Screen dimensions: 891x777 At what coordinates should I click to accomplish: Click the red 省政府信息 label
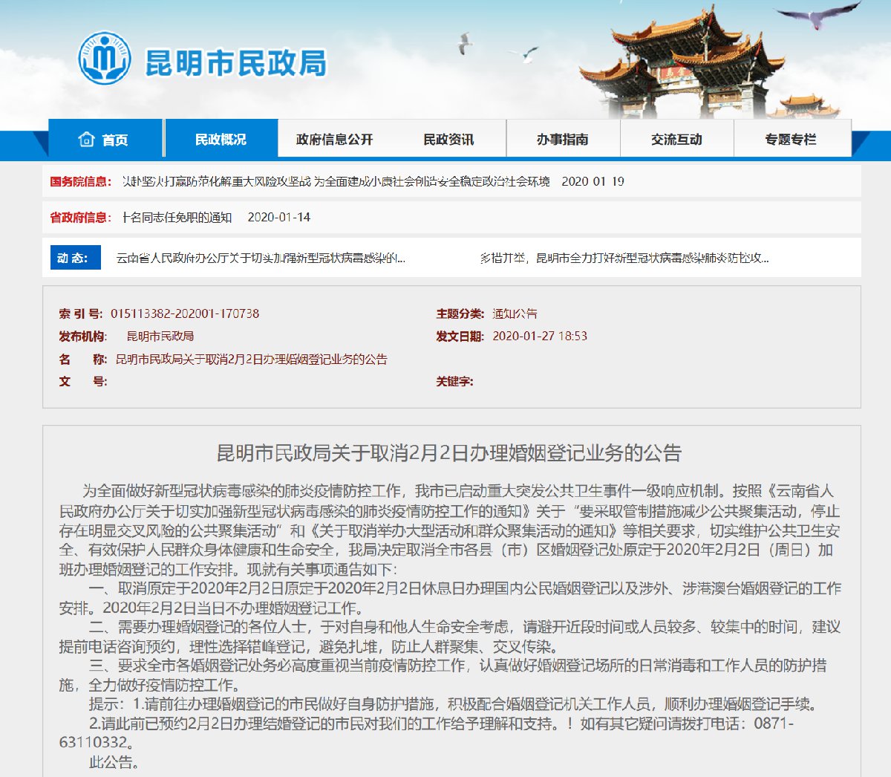click(x=80, y=218)
